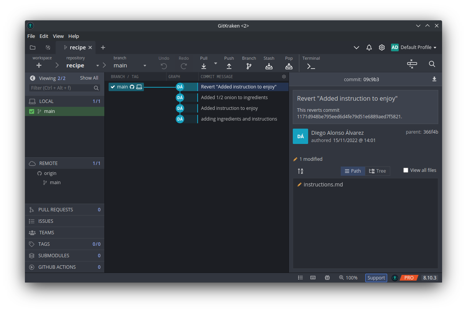
Task: Click the 8.10.3 version label
Action: (x=430, y=278)
